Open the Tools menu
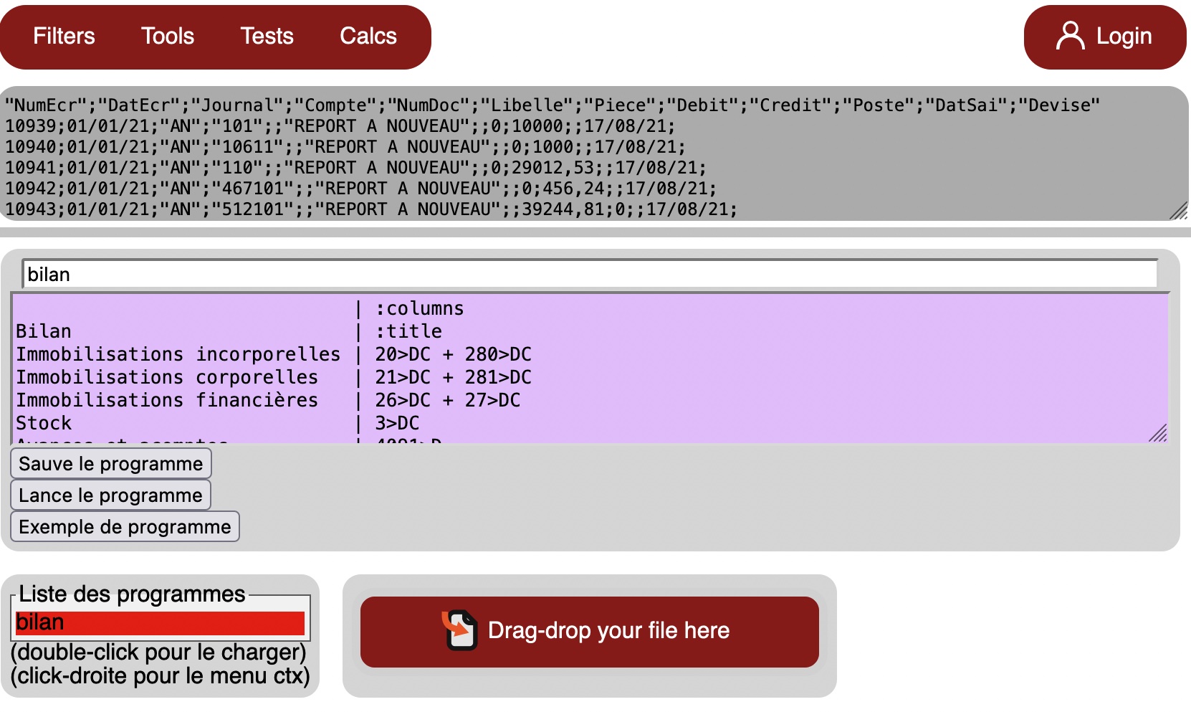 click(168, 36)
